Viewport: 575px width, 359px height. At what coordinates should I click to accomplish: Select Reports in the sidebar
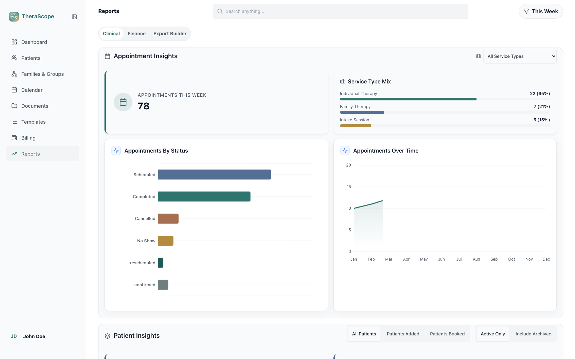pyautogui.click(x=43, y=154)
